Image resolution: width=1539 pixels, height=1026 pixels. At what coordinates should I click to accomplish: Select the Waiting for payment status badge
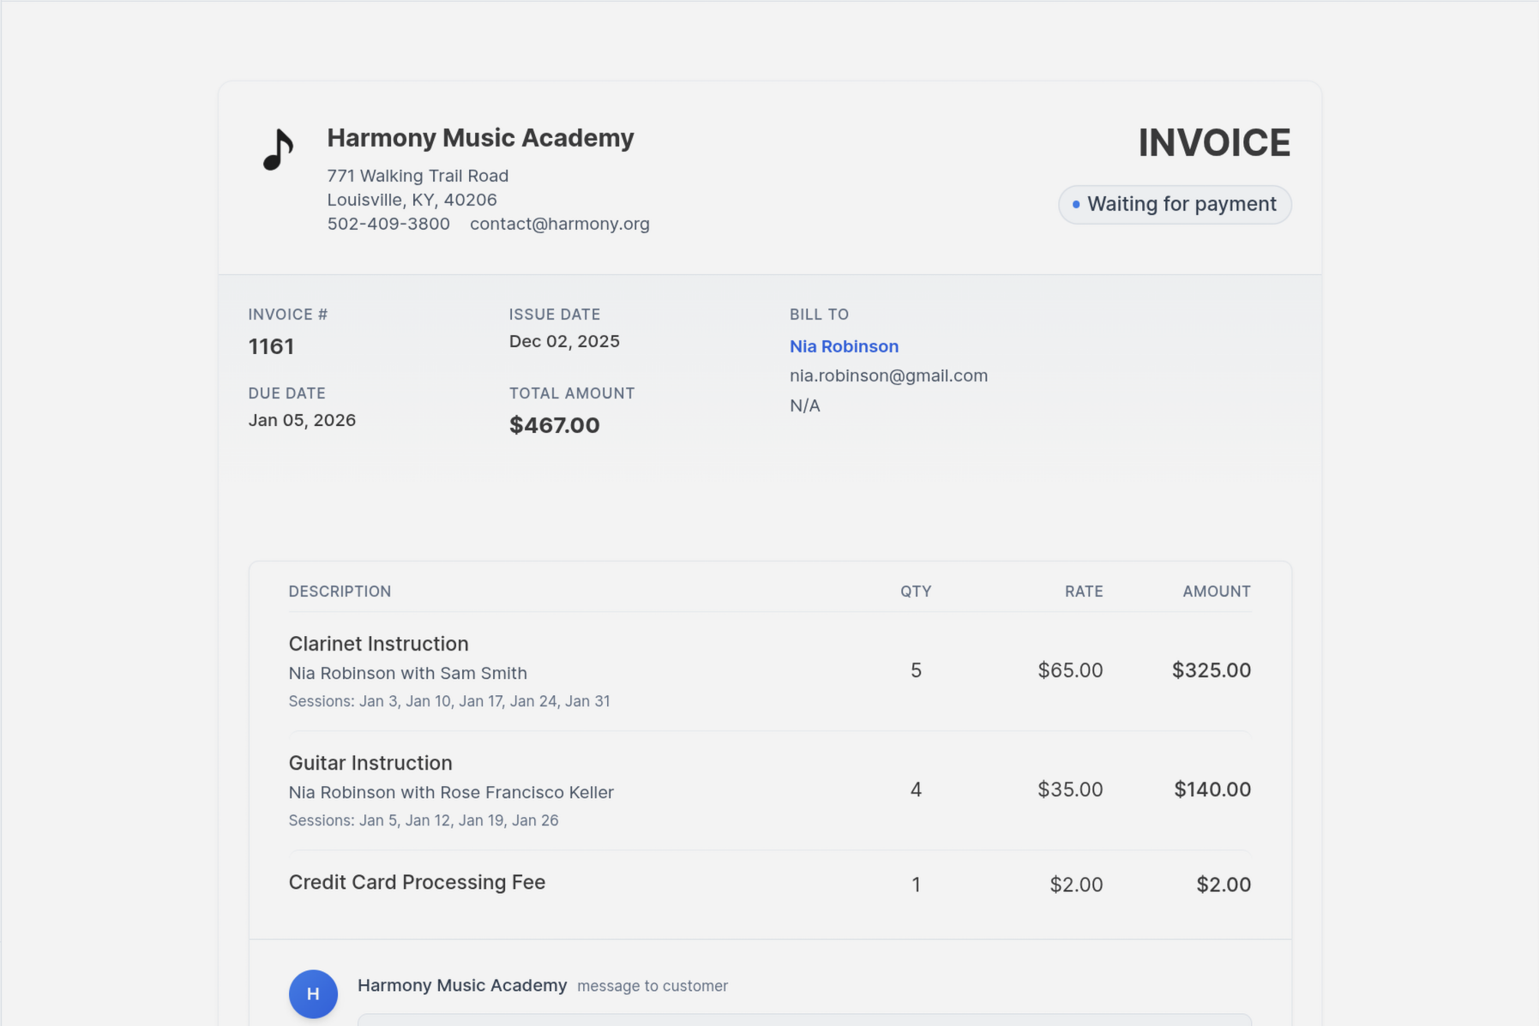point(1175,204)
